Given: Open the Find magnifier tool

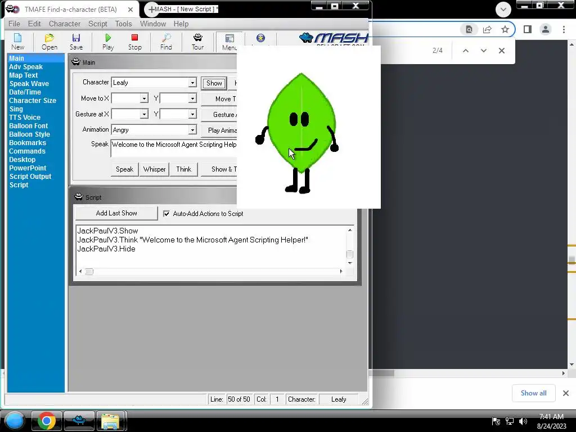Looking at the screenshot, I should 166,42.
